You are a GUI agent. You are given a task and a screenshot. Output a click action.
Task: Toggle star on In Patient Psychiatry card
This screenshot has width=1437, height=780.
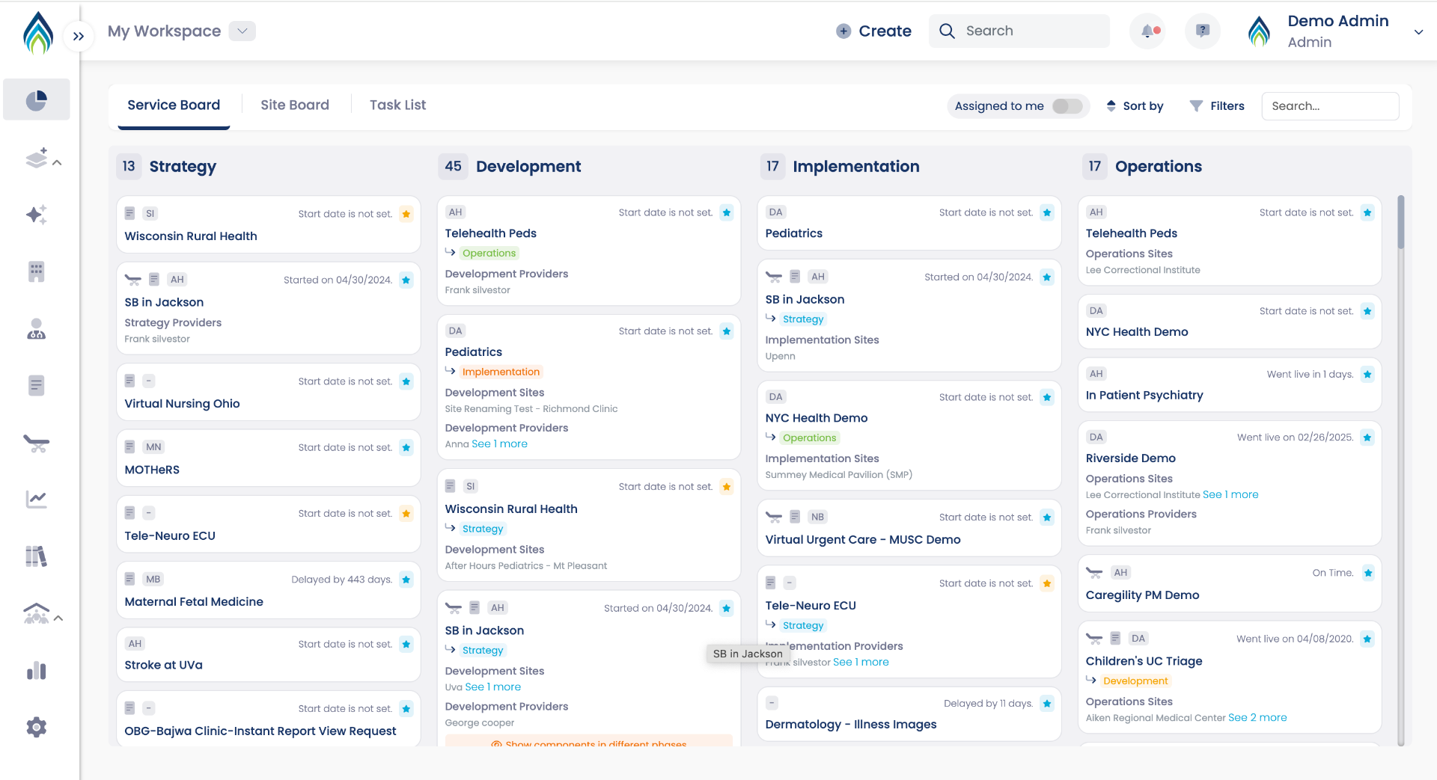[x=1367, y=374]
